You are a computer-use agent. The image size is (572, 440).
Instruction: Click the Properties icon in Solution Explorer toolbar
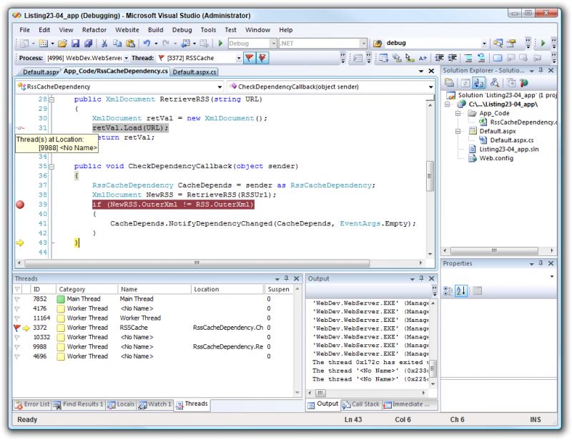click(x=450, y=83)
